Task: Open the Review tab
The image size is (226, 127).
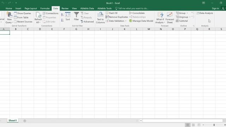Action: (65, 8)
